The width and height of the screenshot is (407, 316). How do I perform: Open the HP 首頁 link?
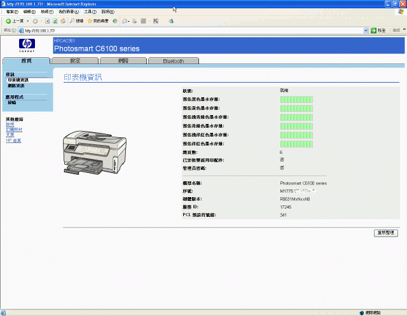tap(13, 141)
